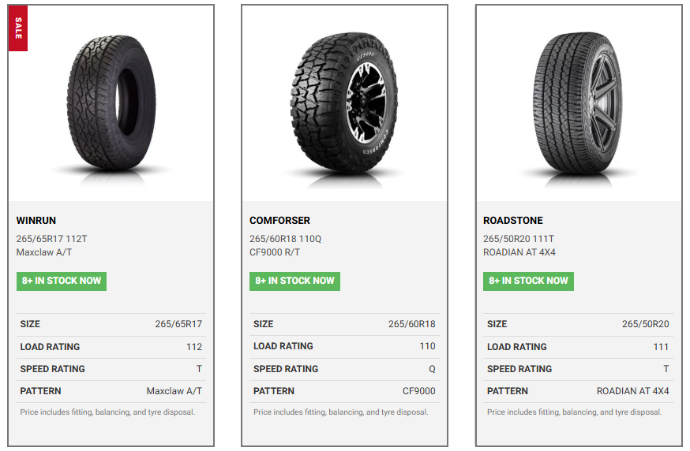Viewport: 690px width, 451px height.
Task: Select the 265/50R20 111T size text
Action: pyautogui.click(x=519, y=239)
